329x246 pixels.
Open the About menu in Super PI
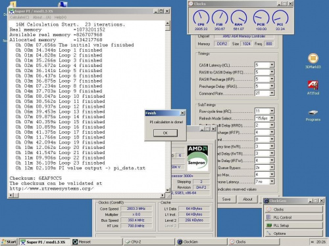point(41,17)
